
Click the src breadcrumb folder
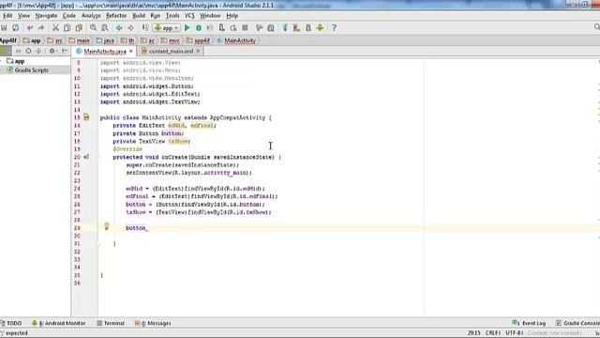[x=55, y=40]
